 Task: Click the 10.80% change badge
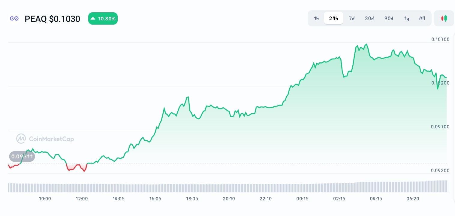(x=103, y=19)
